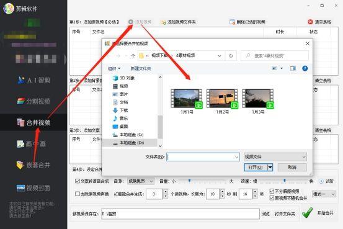
Task: Click the save path input field
Action: click(180, 214)
